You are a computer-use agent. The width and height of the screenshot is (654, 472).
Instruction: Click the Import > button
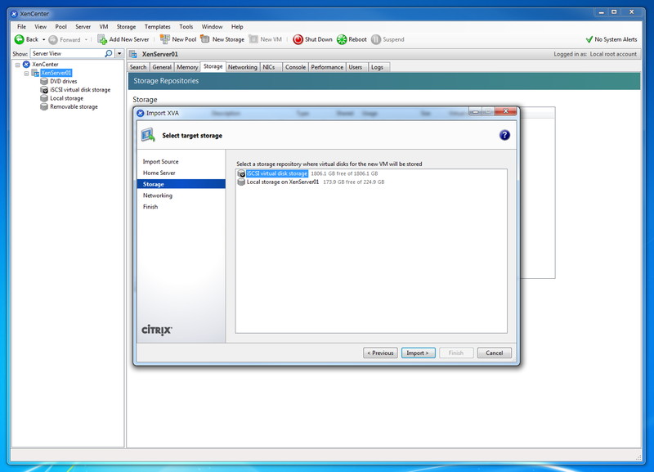[418, 353]
